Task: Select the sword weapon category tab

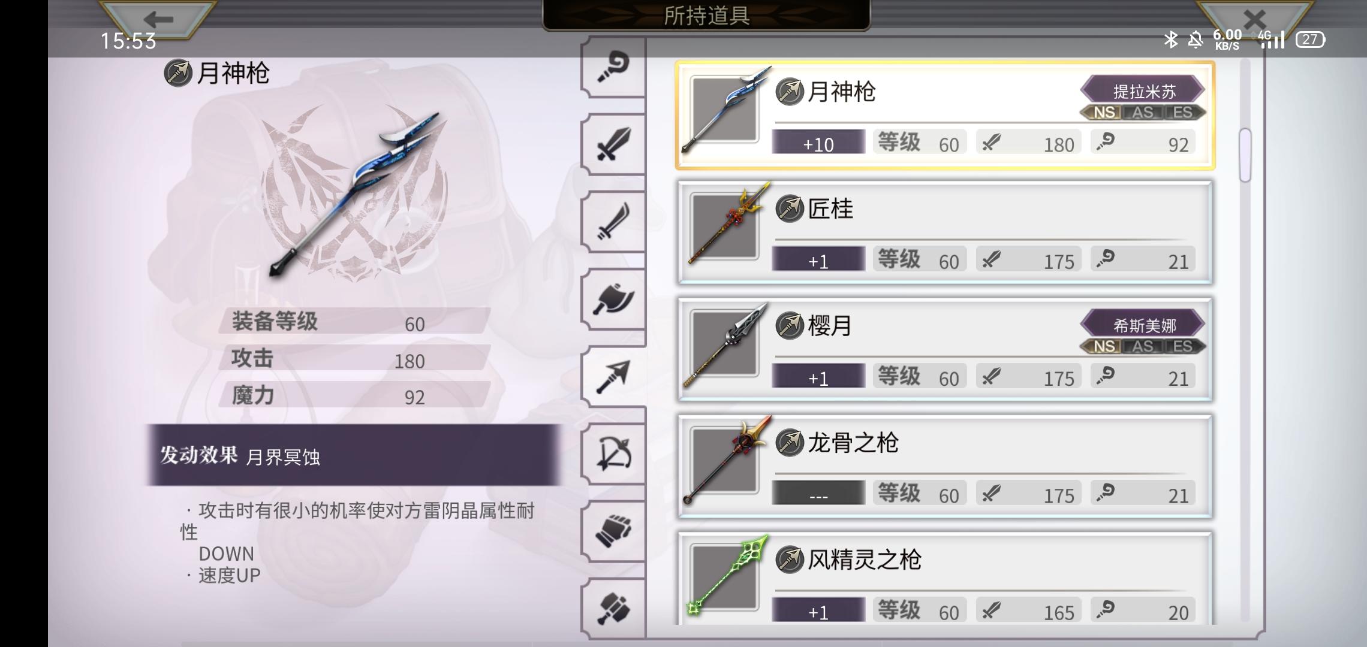Action: pyautogui.click(x=613, y=144)
